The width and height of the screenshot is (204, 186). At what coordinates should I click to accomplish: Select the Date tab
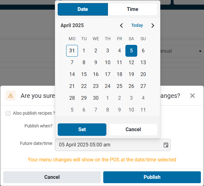pyautogui.click(x=83, y=9)
